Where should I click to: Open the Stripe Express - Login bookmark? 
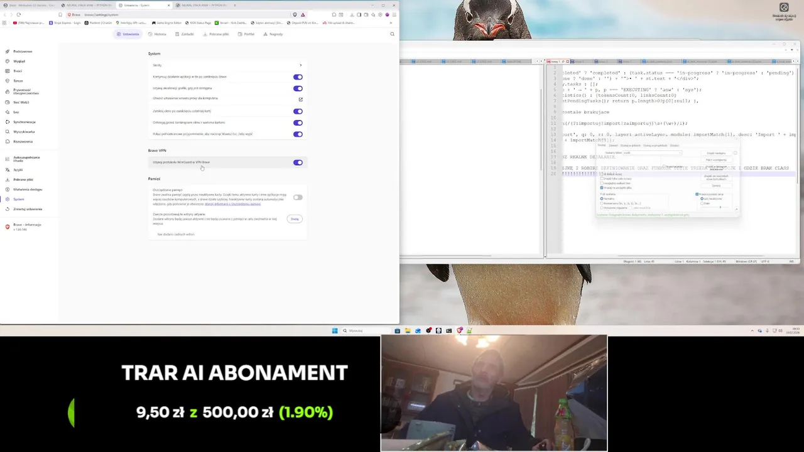click(x=65, y=23)
